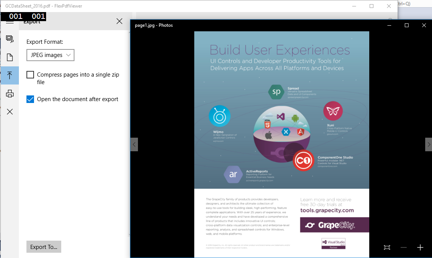Go to the previous photo with left arrow
This screenshot has width=432, height=258.
pos(134,144)
